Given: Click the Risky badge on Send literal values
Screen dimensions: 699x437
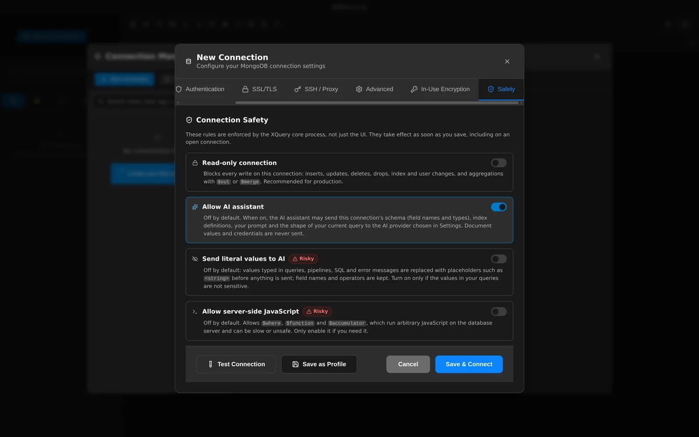Looking at the screenshot, I should 303,259.
